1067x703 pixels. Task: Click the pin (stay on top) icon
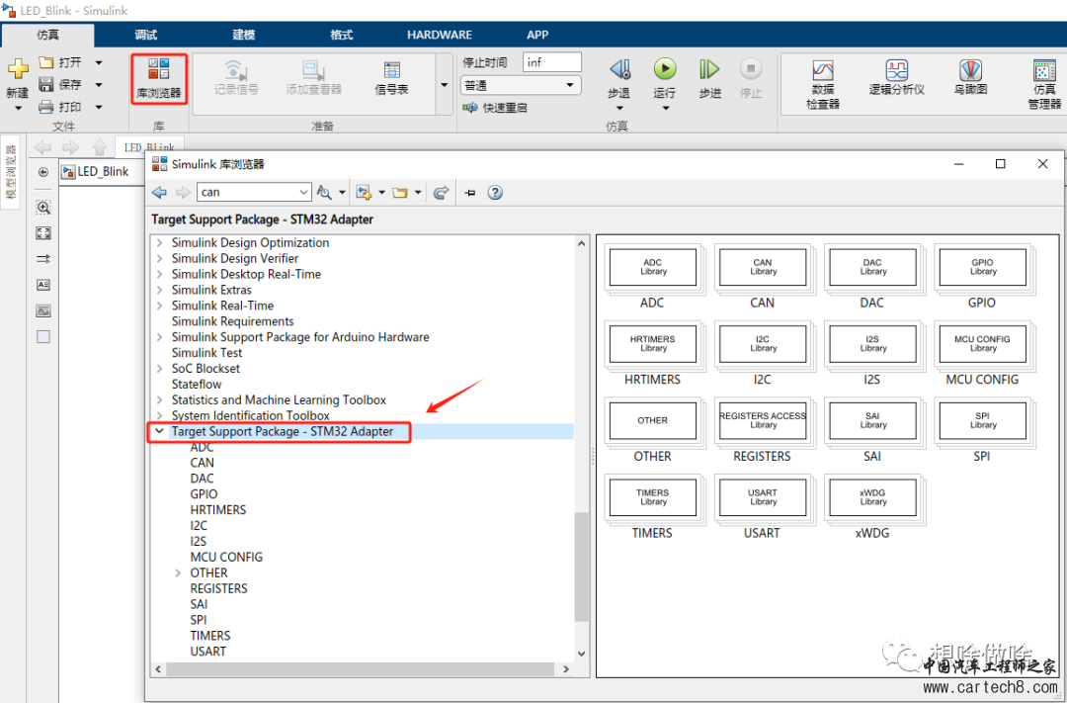click(x=470, y=193)
